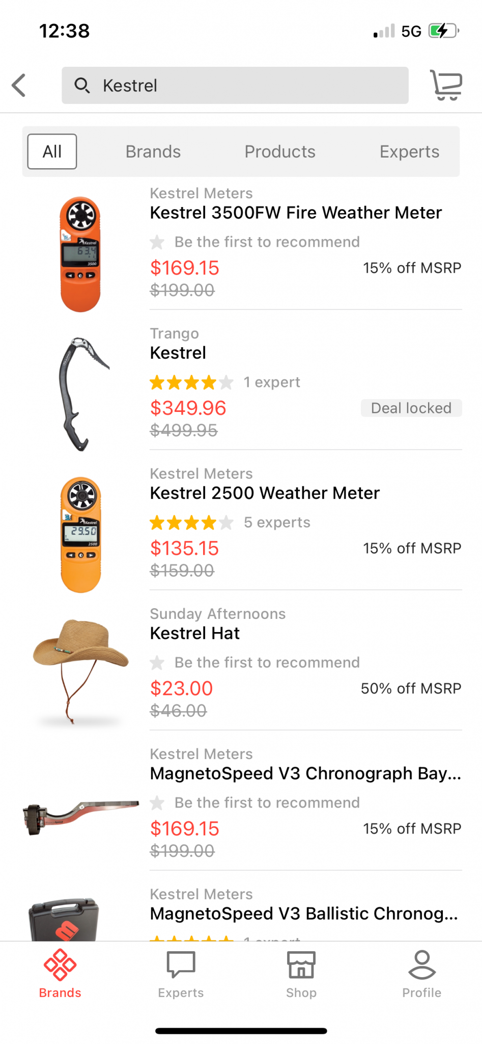This screenshot has height=1044, width=482.
Task: Tap the MagnetoSpeed V3 Chronograph Bayonet image
Action: [x=80, y=816]
